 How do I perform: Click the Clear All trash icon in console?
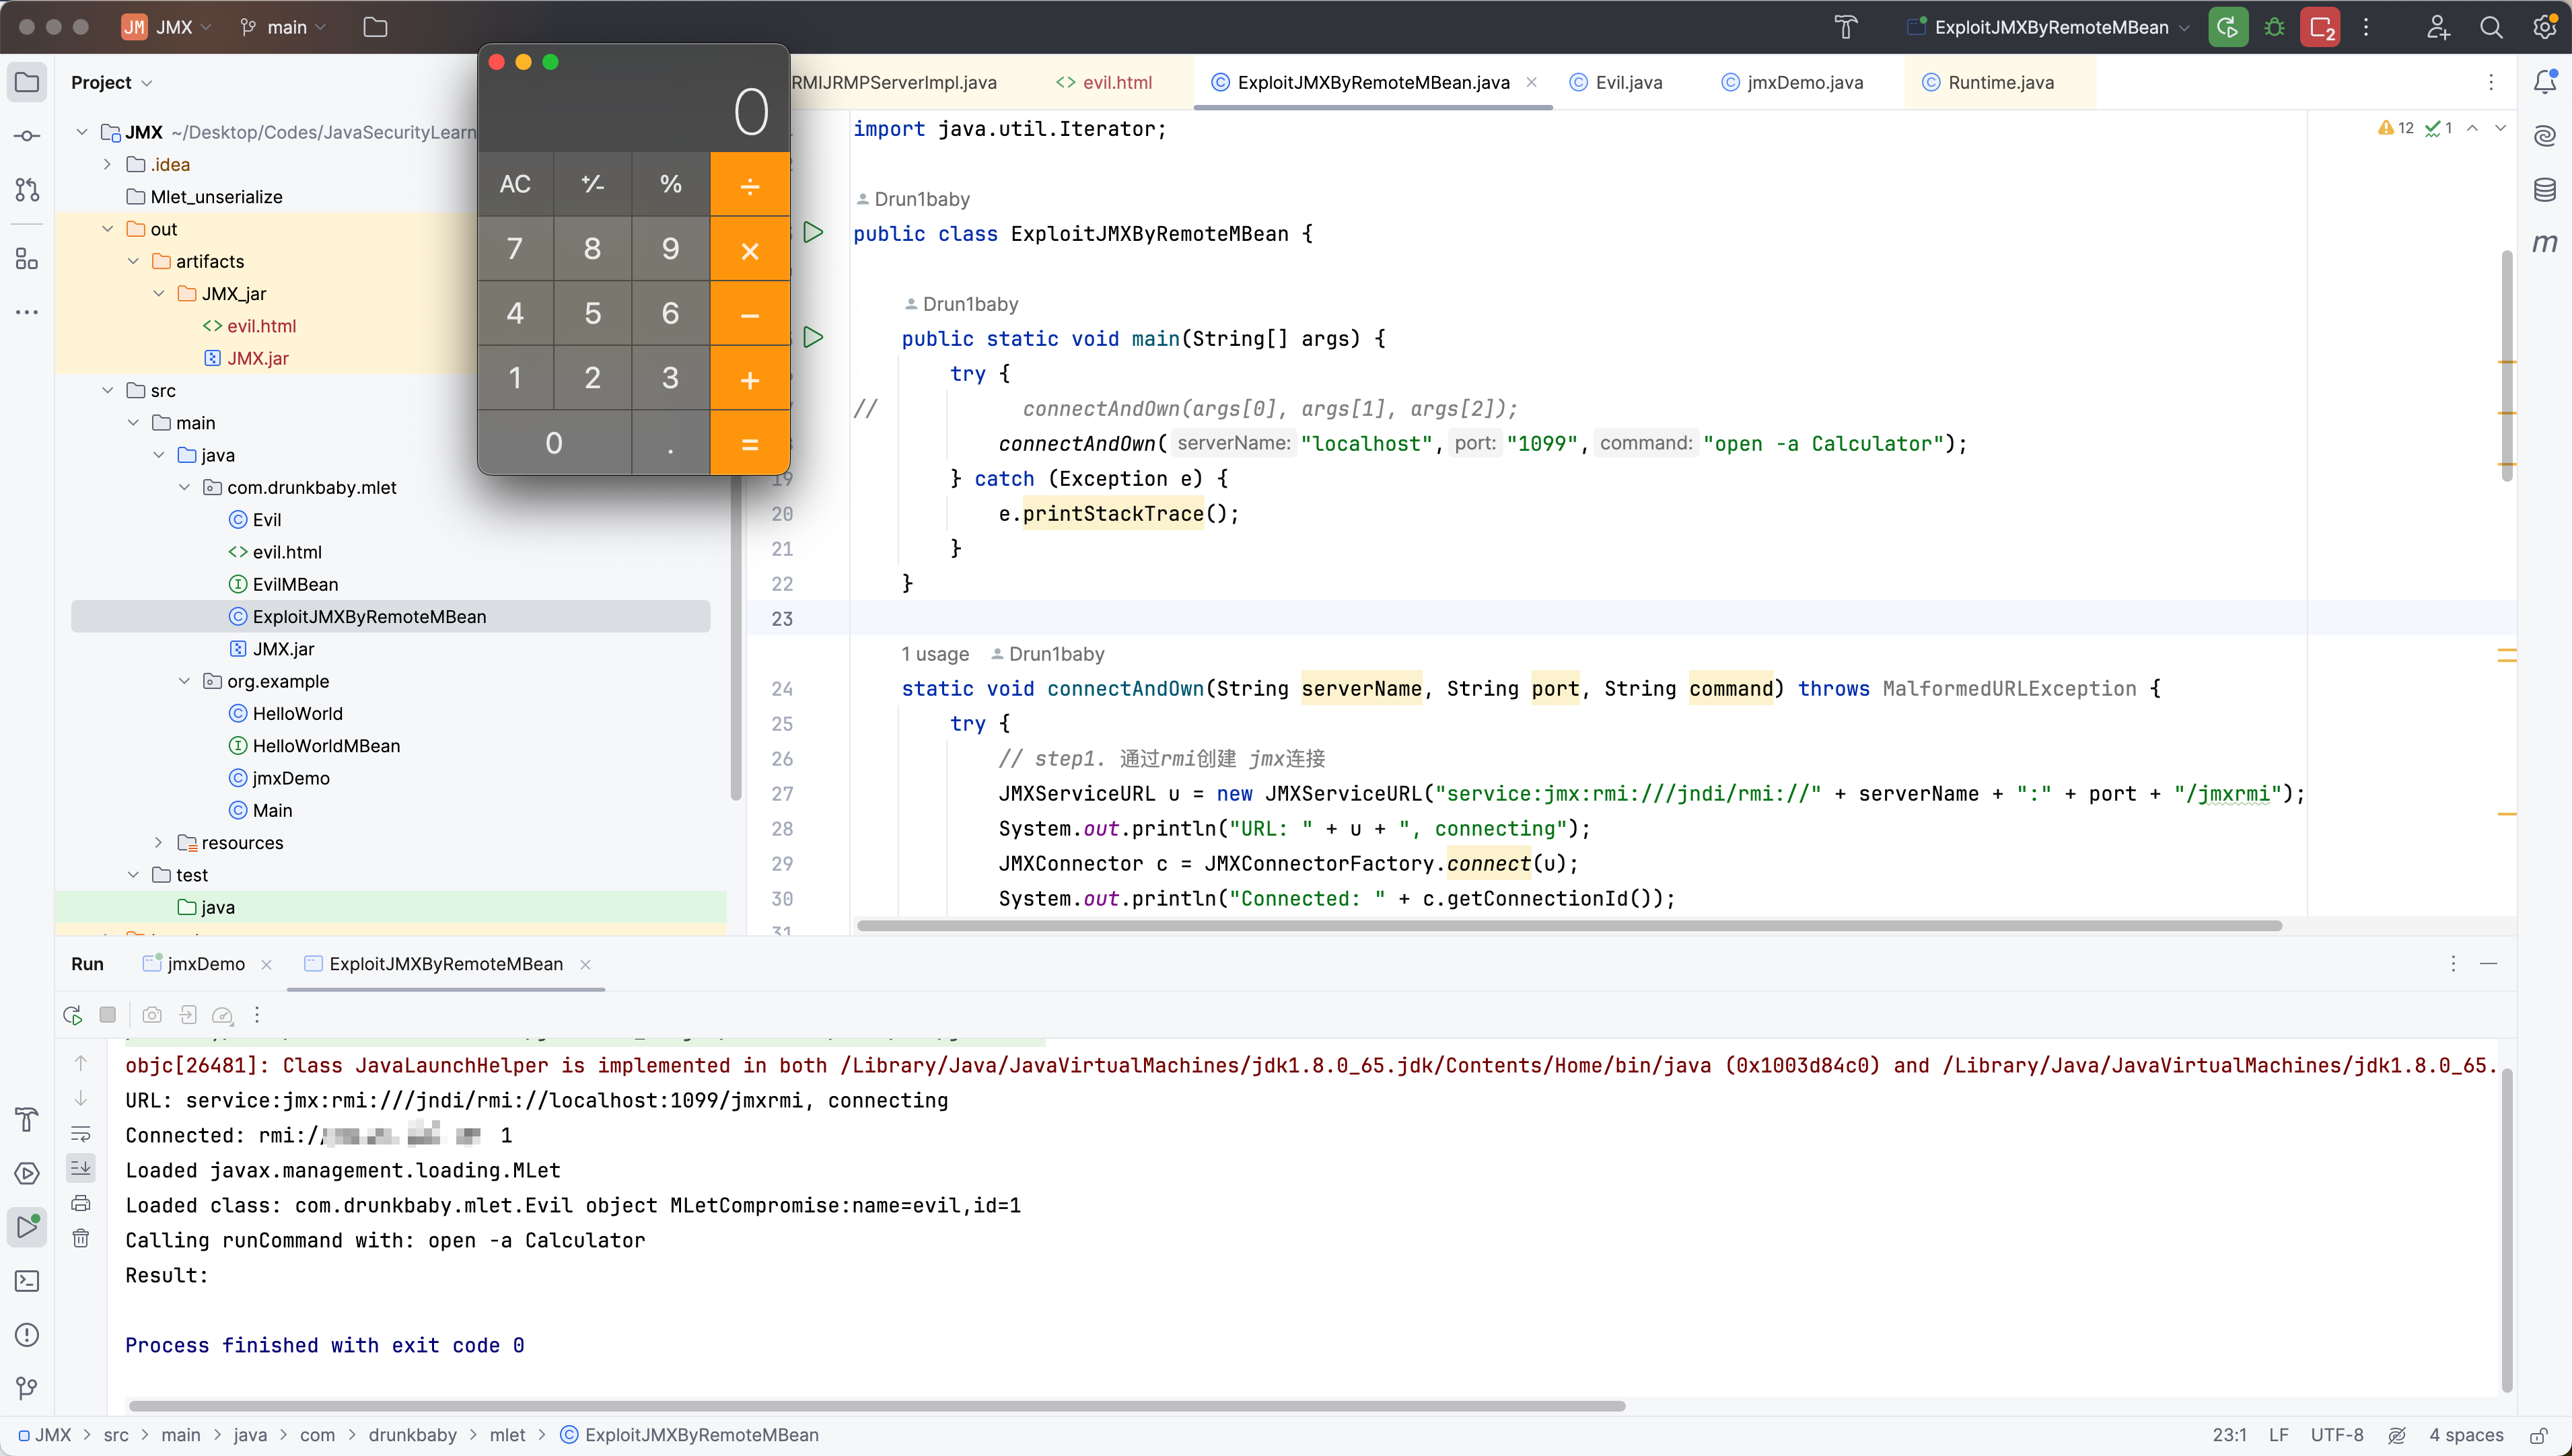coord(81,1238)
